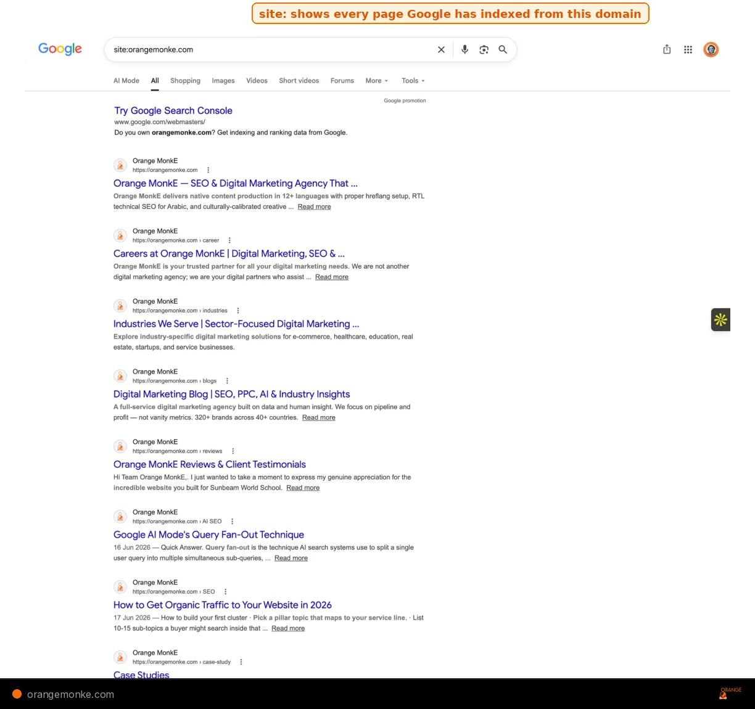Open Orange MonkE Reviews & Client Testimonials
This screenshot has height=709, width=755.
pos(210,465)
